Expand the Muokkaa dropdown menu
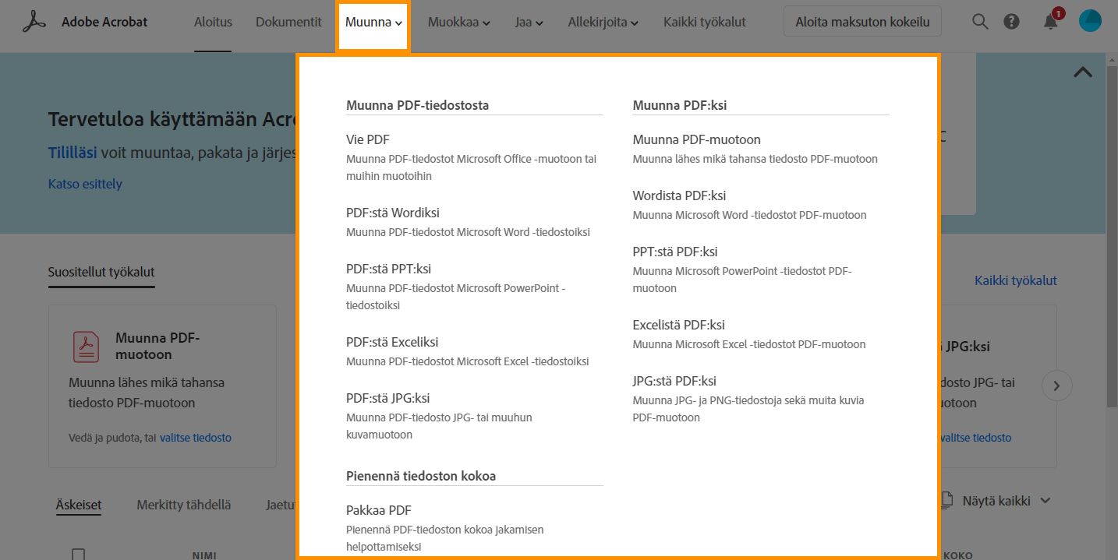The image size is (1118, 560). [458, 23]
